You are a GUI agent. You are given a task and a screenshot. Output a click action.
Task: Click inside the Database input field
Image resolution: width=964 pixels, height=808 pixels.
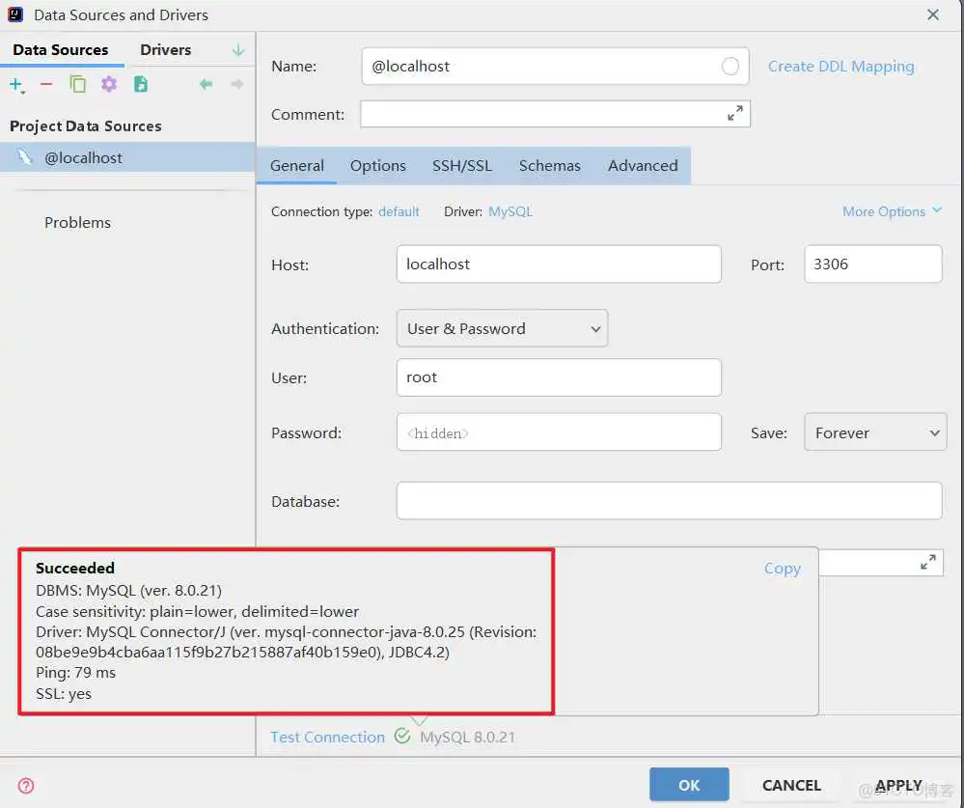point(669,500)
